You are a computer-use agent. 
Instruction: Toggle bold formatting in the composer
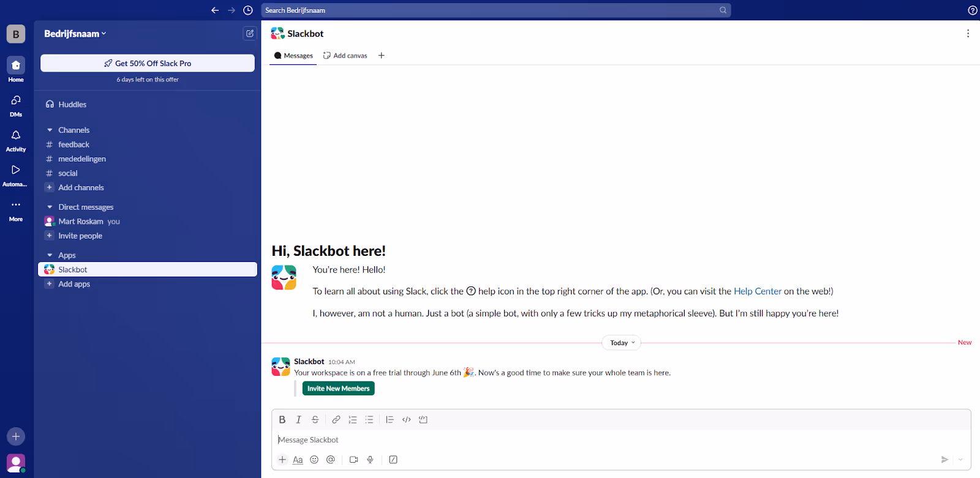click(x=282, y=420)
